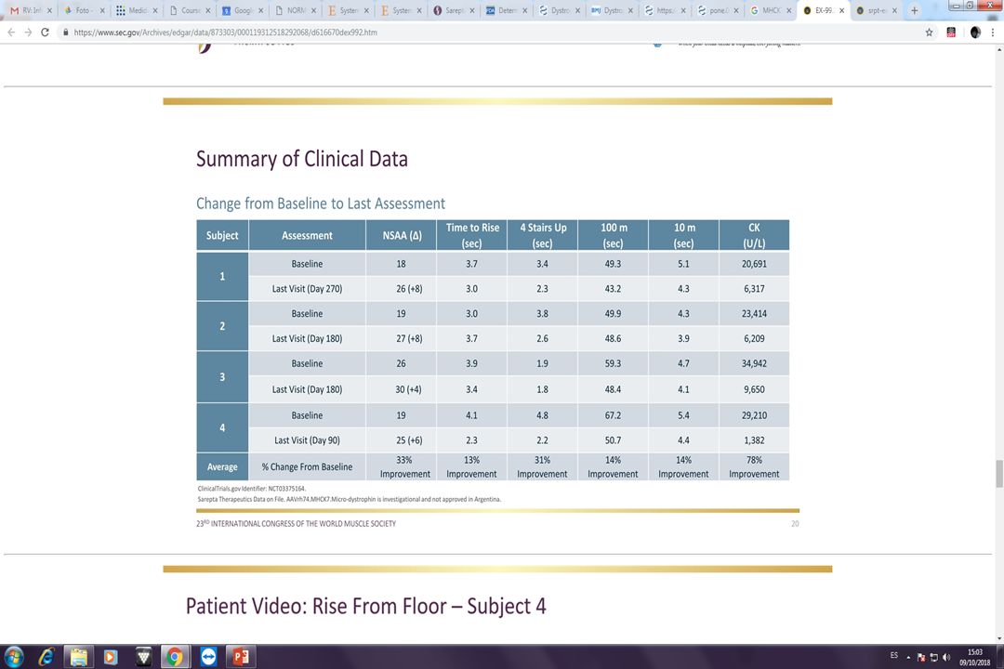Viewport: 1004px width, 669px height.
Task: Click the Subject '3' row label
Action: coord(222,376)
